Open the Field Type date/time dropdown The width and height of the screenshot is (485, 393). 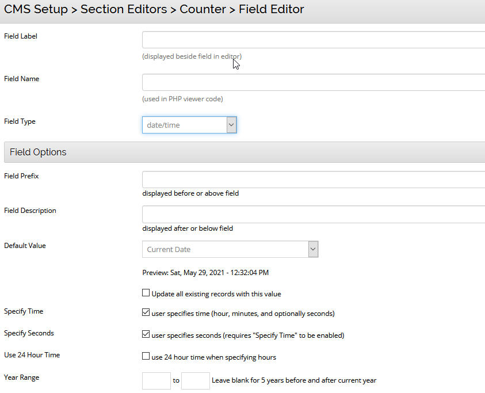coord(189,125)
